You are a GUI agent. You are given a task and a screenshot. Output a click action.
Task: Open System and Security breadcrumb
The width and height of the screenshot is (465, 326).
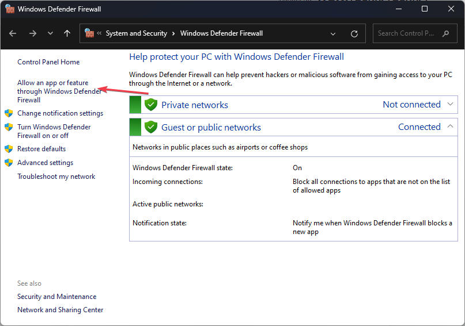point(137,33)
